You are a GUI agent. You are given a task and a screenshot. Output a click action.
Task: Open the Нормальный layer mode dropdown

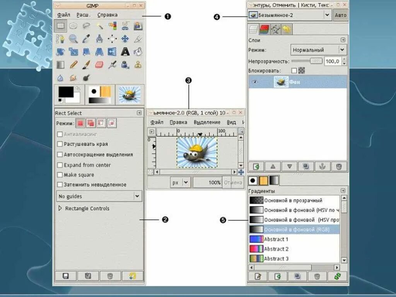319,50
